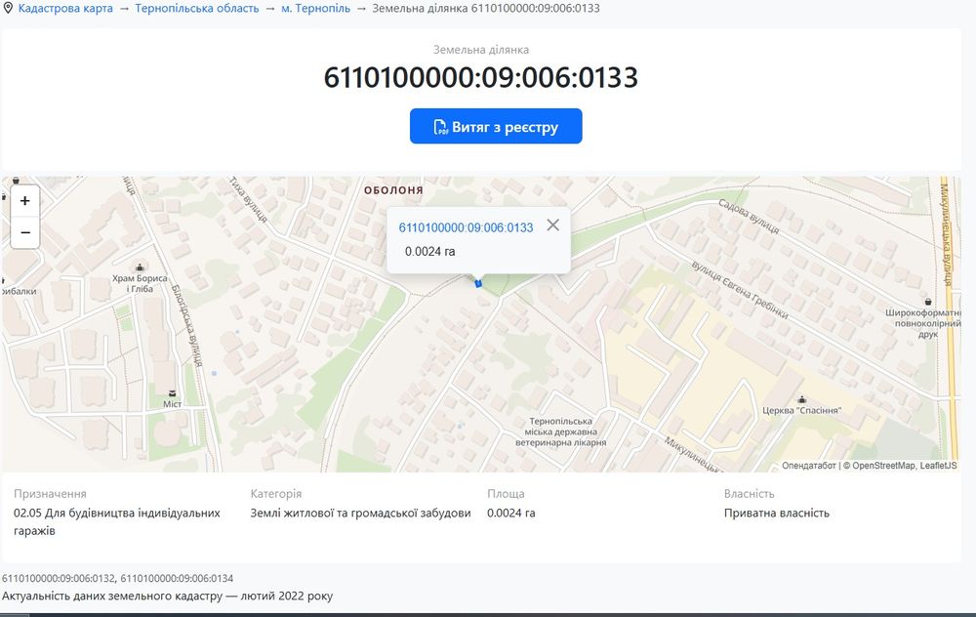Click the location pin icon in breadcrumb
This screenshot has width=976, height=617.
(8, 8)
